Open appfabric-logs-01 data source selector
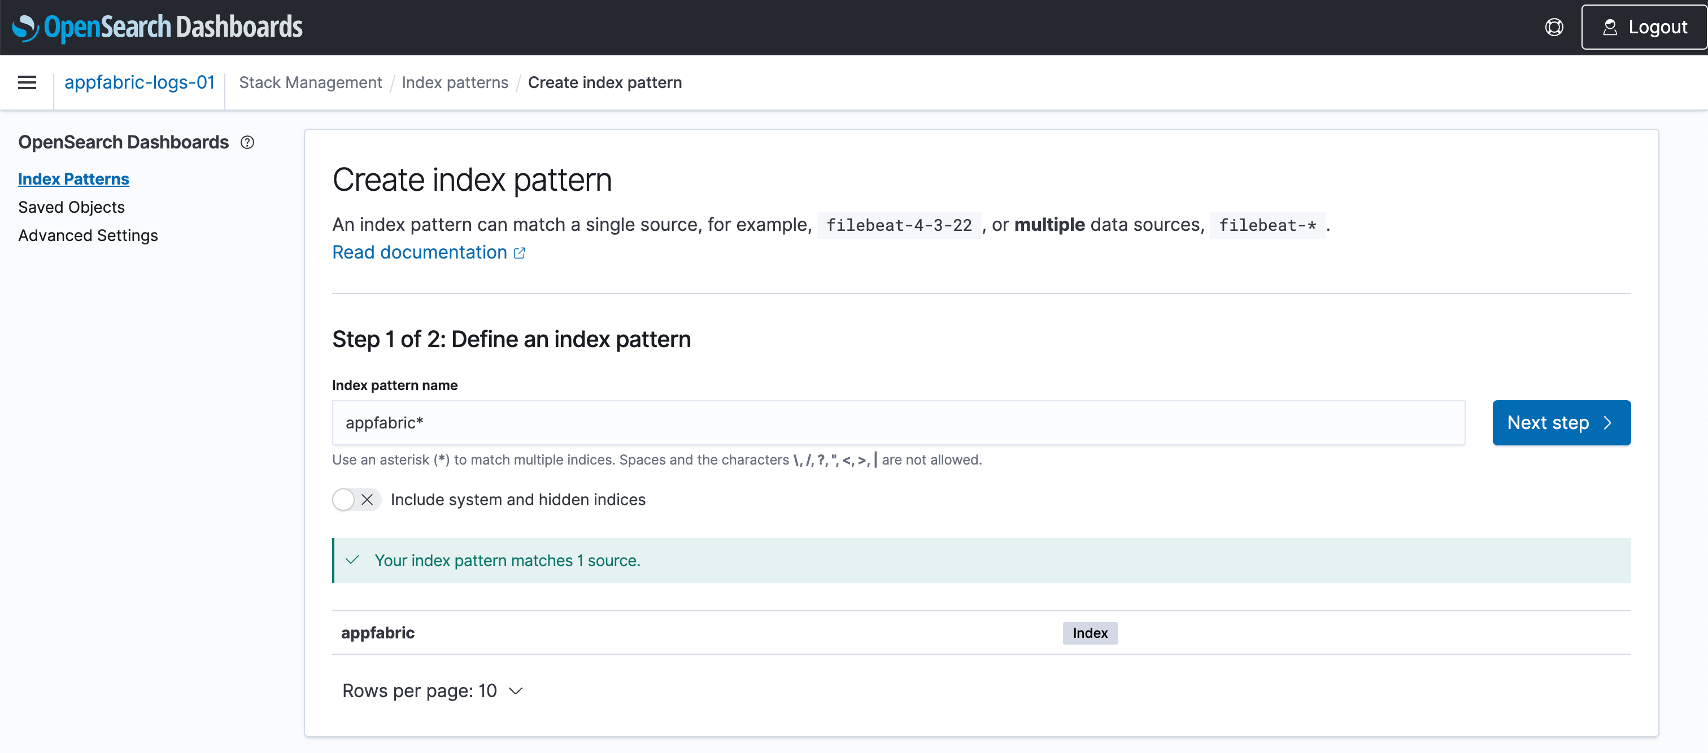Image resolution: width=1708 pixels, height=753 pixels. (140, 82)
